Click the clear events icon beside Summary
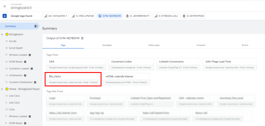Screen dimensions: 265x126 coord(36,26)
